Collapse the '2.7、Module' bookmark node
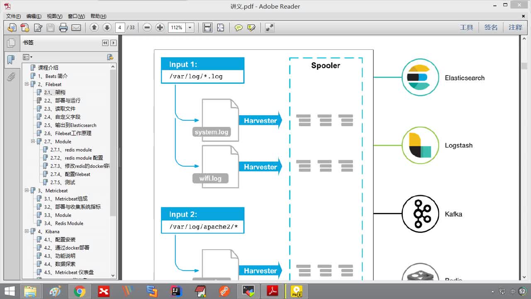Viewport: 531px width, 299px height. click(x=33, y=142)
